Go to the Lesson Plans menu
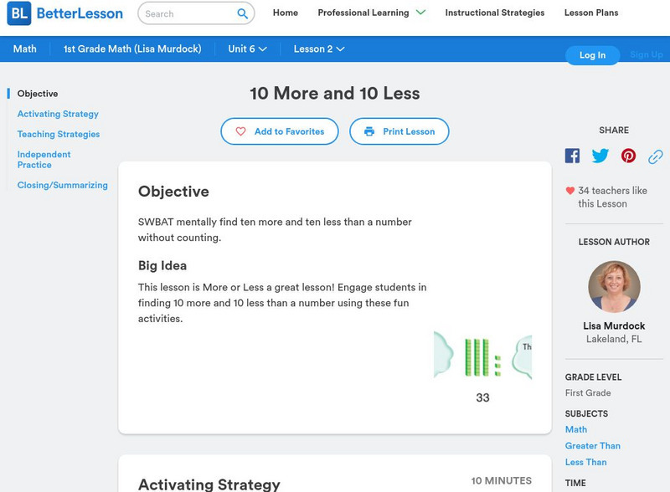Viewport: 670px width, 492px height. (x=591, y=13)
